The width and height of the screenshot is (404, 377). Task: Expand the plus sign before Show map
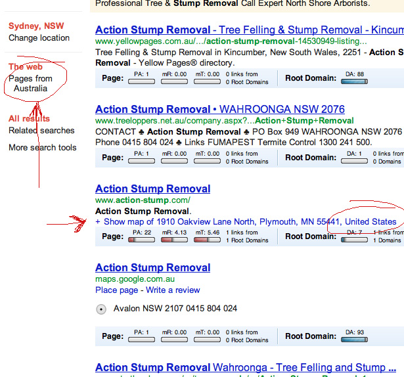pyautogui.click(x=98, y=221)
